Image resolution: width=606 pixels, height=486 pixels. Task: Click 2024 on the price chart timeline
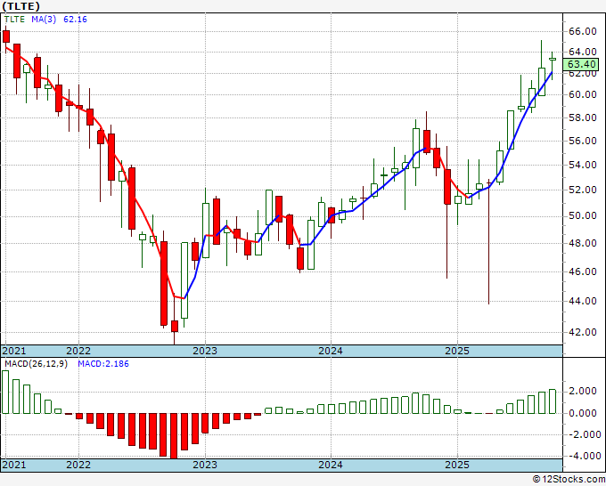point(331,351)
